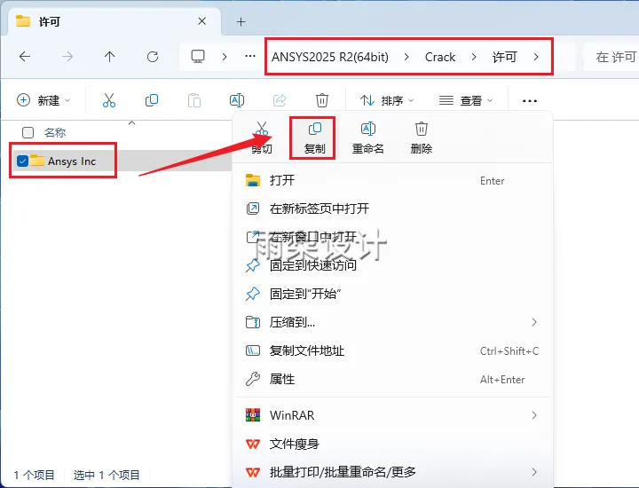Open the toolbar See more menu
Viewport: 639px width, 488px height.
(x=529, y=100)
